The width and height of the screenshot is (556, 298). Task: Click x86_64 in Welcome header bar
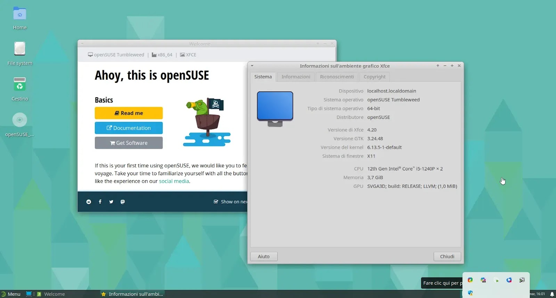click(162, 55)
